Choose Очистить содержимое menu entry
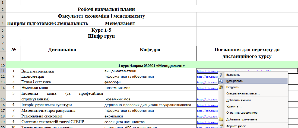The height and width of the screenshot is (128, 298). coord(253,113)
